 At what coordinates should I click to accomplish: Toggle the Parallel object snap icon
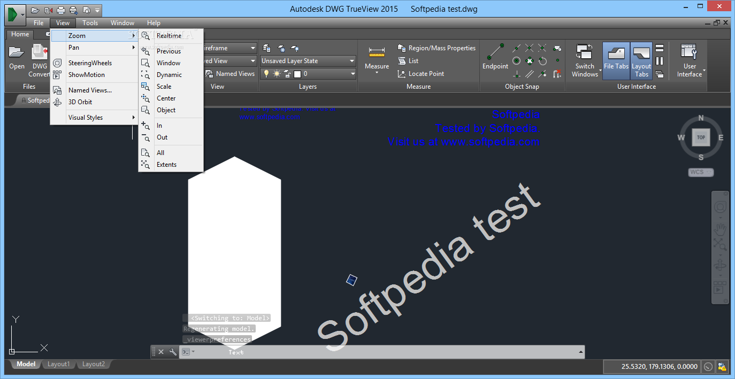click(530, 74)
